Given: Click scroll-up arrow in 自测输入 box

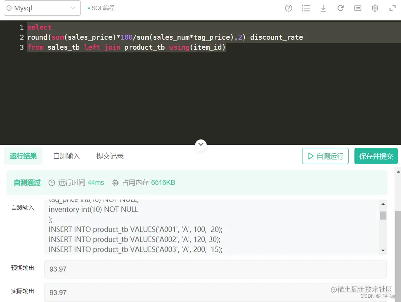Looking at the screenshot, I should pyautogui.click(x=383, y=204).
